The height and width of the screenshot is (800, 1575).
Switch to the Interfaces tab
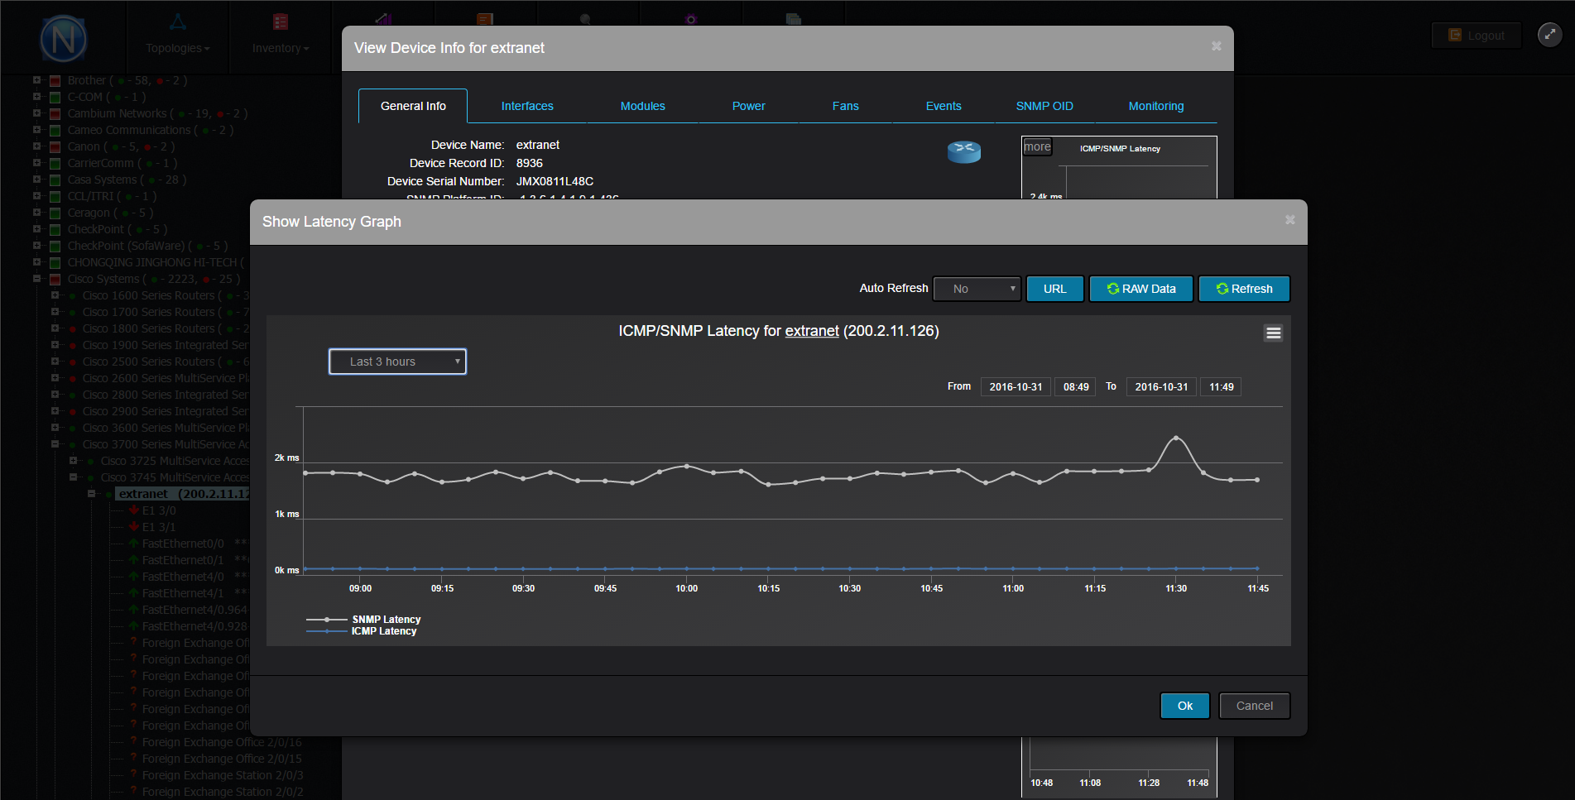(527, 106)
